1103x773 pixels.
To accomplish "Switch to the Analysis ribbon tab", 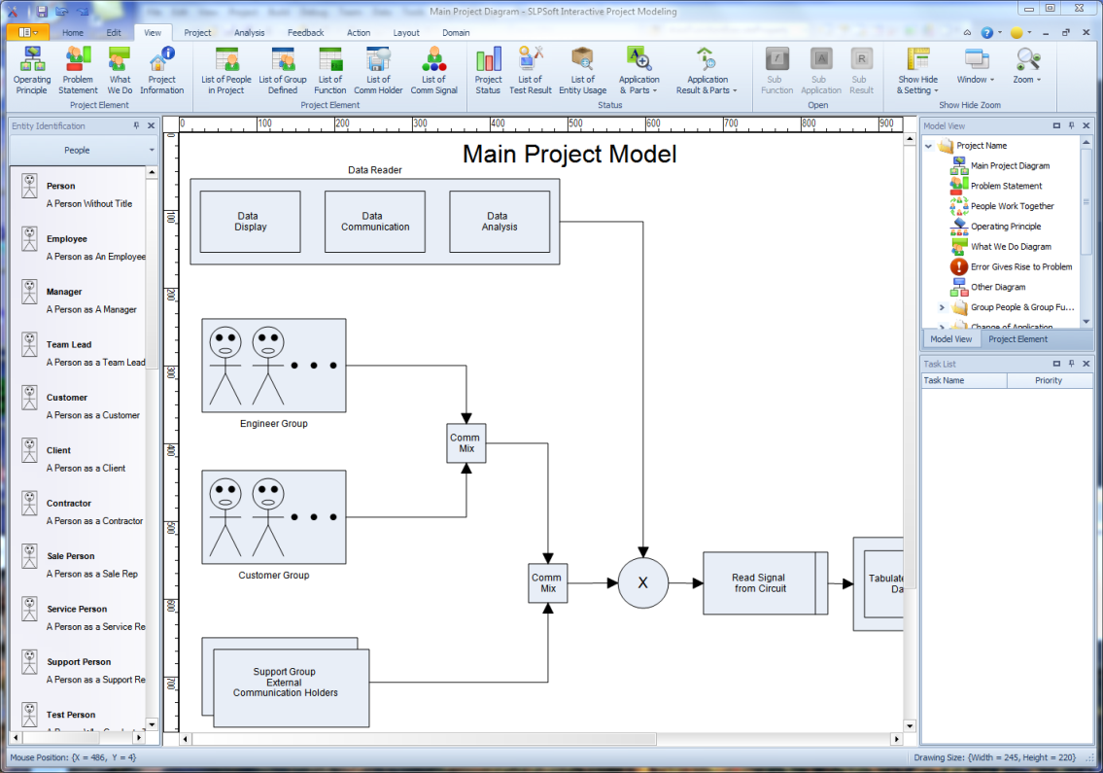I will pos(249,32).
